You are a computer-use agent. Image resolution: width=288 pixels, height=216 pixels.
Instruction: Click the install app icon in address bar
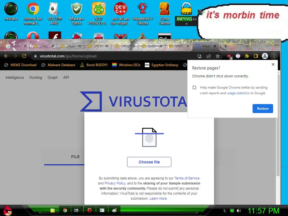[200, 56]
